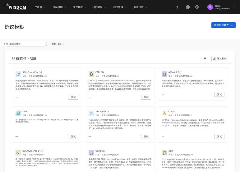Expand the Orca account dropdown arrow
The image size is (240, 172).
[234, 7]
